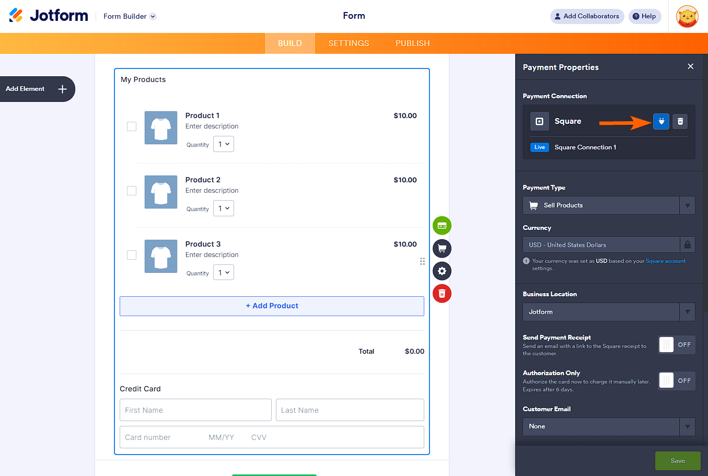Open the Square account link

[665, 261]
